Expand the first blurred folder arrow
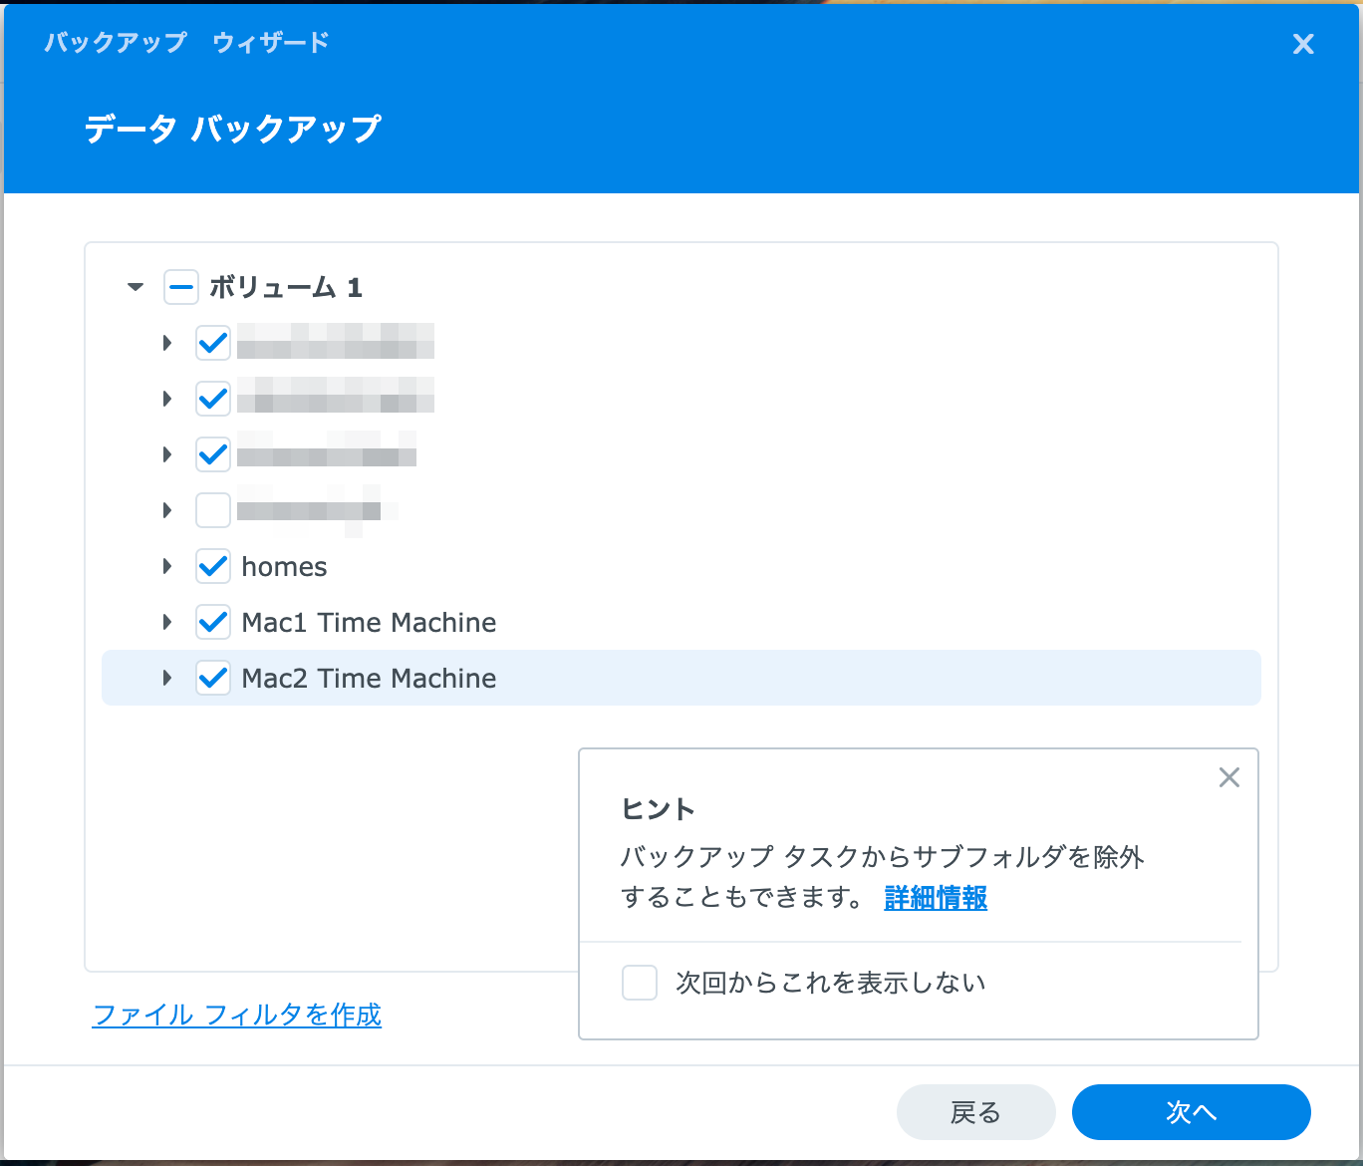Viewport: 1363px width, 1166px height. [167, 343]
